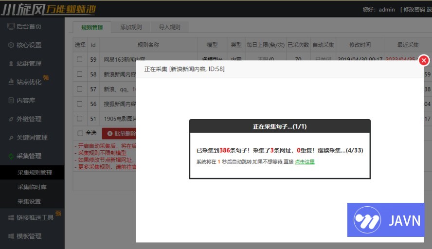Click the 修改时间 column header
This screenshot has height=249, width=432.
(x=360, y=45)
